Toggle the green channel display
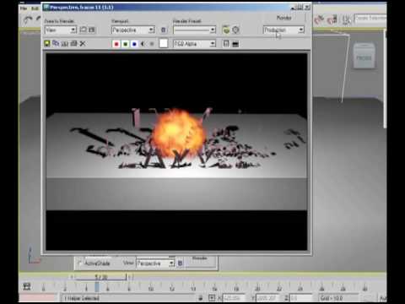The width and height of the screenshot is (405, 304). coord(126,44)
